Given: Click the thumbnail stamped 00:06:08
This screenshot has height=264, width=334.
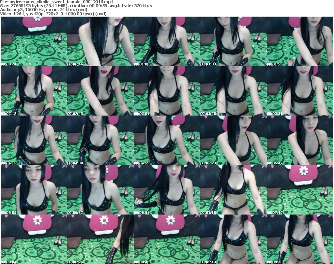Looking at the screenshot, I should [x=34, y=190].
